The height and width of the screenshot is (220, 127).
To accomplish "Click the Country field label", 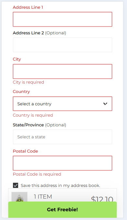I will tap(21, 92).
